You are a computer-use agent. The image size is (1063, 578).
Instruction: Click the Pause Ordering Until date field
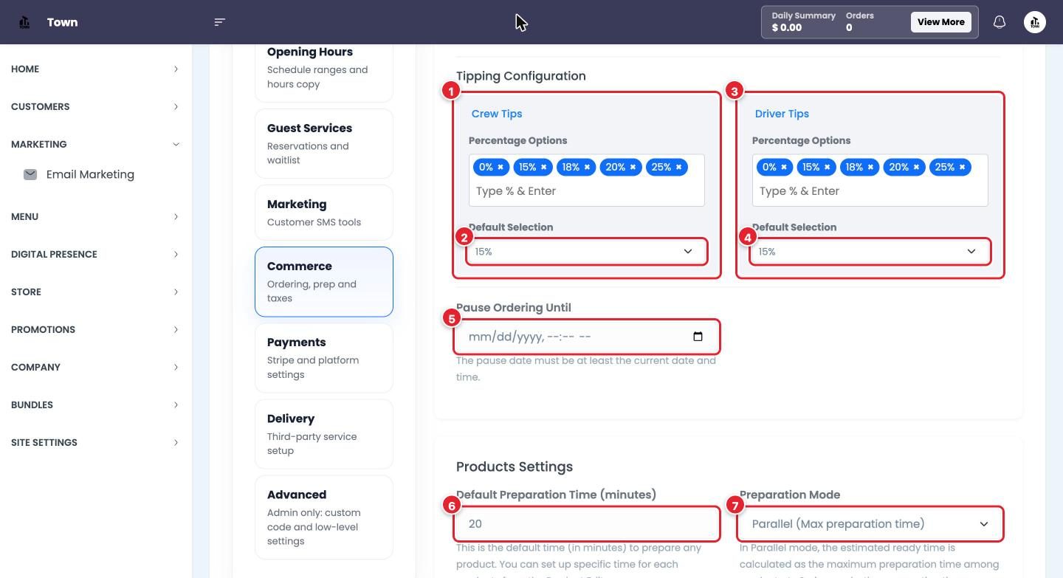(587, 337)
